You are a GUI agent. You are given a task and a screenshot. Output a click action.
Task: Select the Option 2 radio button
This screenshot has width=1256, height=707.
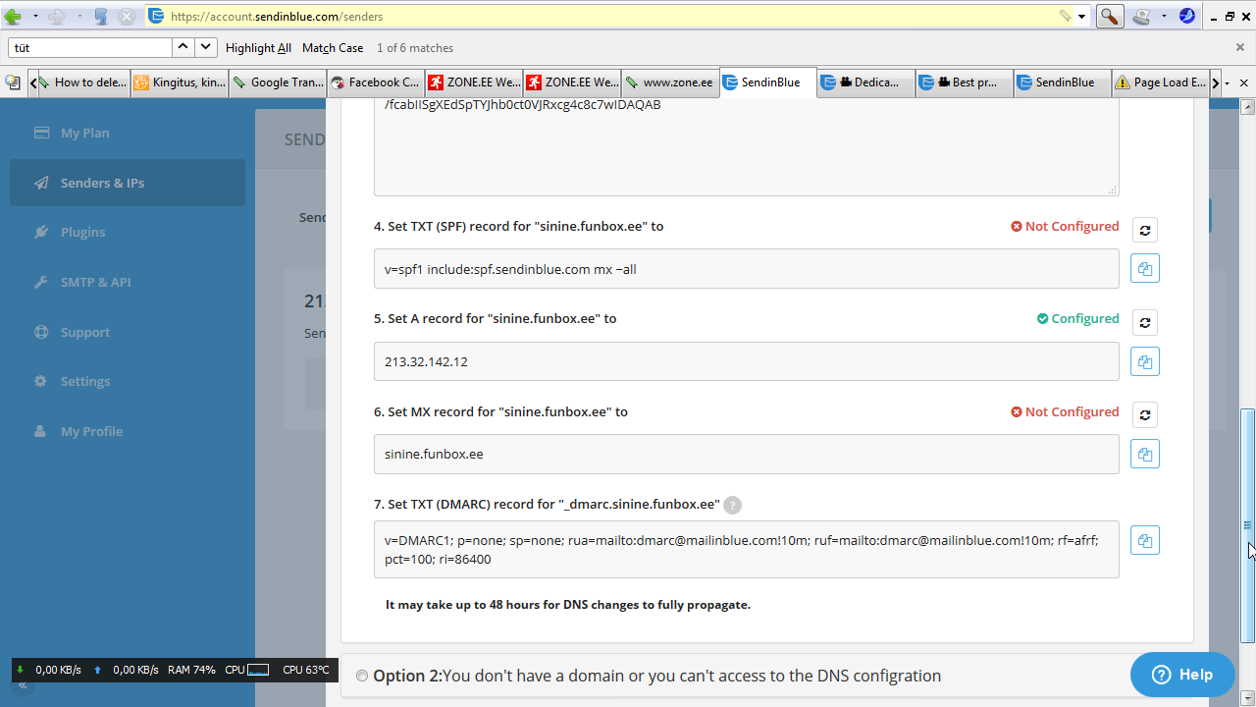(x=362, y=676)
